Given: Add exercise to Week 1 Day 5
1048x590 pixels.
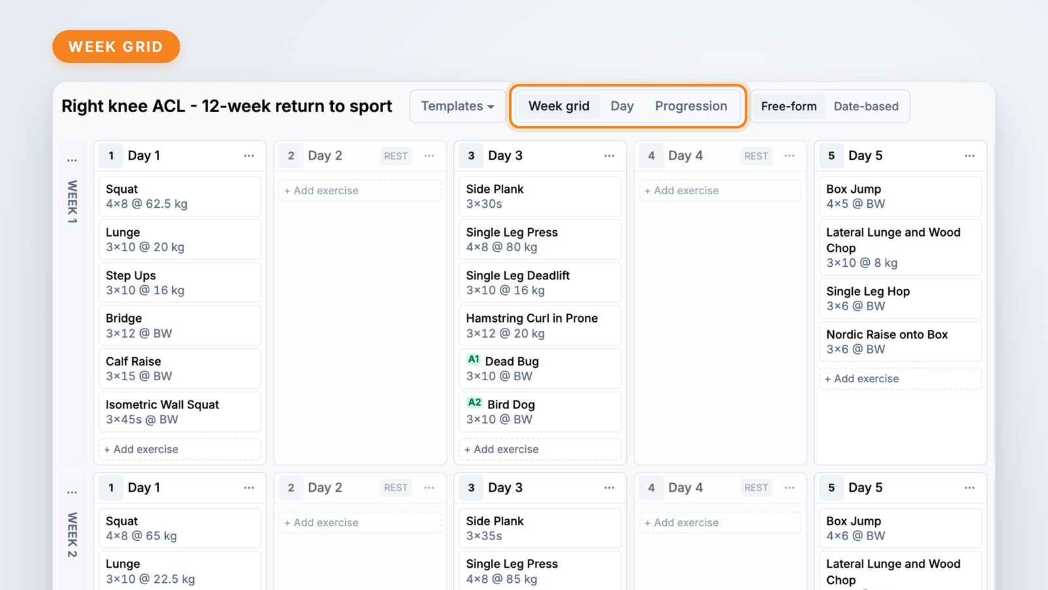Looking at the screenshot, I should 901,379.
